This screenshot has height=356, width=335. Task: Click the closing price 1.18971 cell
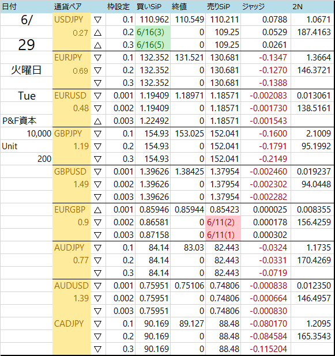(x=188, y=96)
